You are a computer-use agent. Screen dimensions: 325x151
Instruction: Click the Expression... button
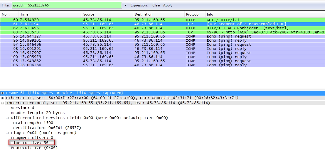140,5
